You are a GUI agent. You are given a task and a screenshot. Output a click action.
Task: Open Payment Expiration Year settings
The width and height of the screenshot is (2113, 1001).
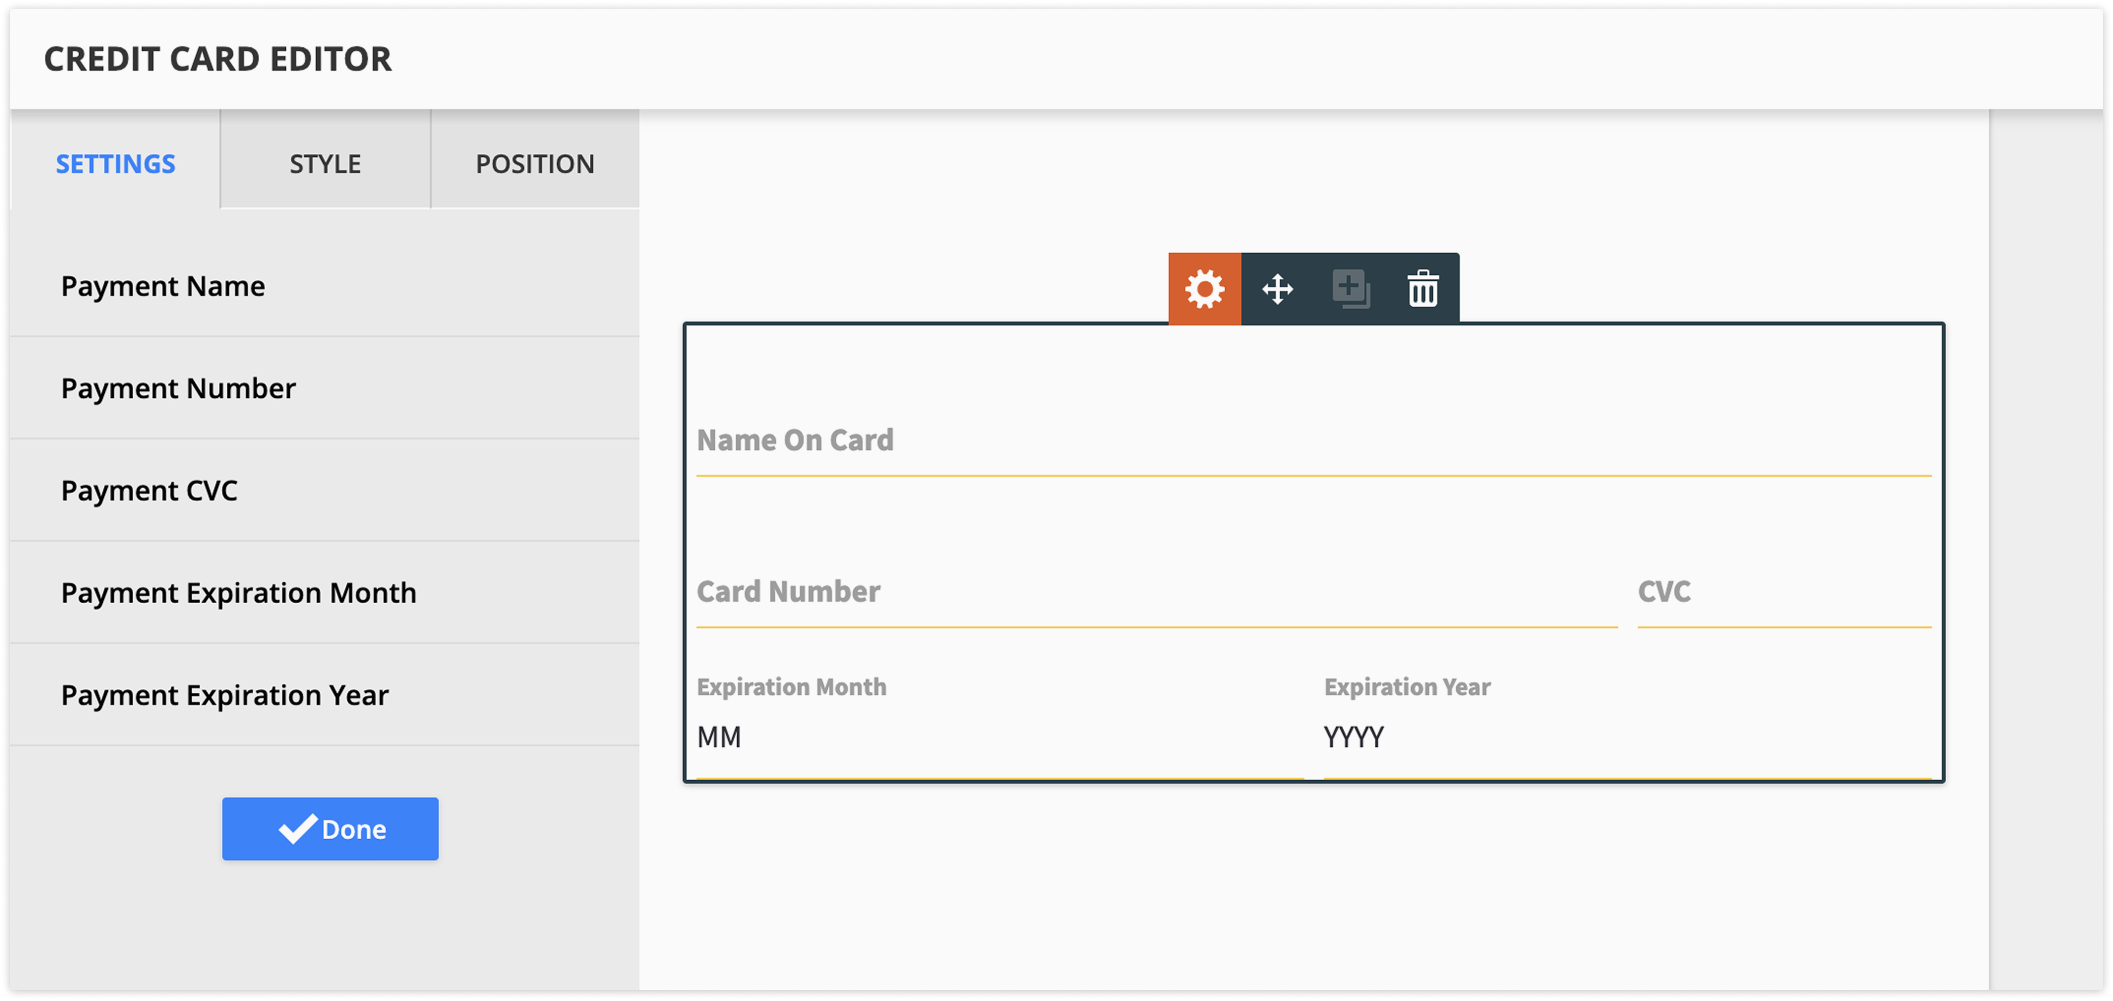point(225,695)
